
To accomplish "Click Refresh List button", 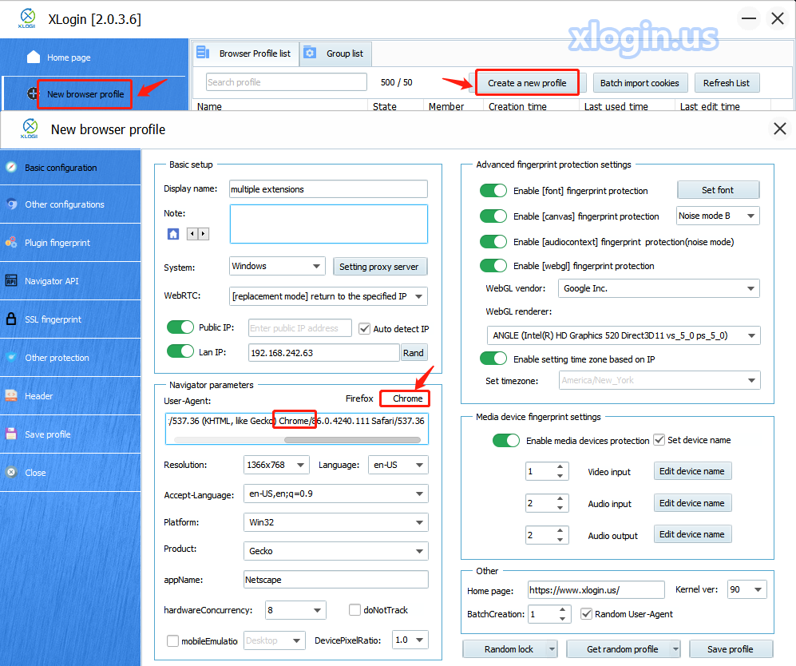I will point(727,83).
